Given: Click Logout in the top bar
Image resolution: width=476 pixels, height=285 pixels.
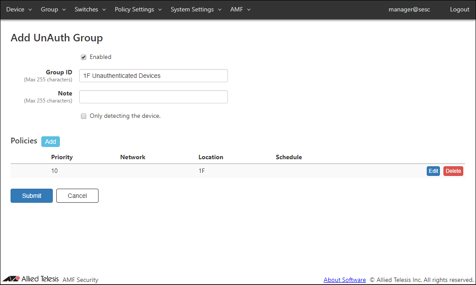Looking at the screenshot, I should click(x=459, y=10).
